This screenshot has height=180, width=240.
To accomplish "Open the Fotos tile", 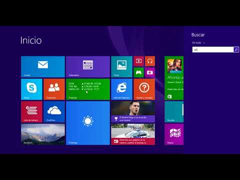I will (121, 66).
